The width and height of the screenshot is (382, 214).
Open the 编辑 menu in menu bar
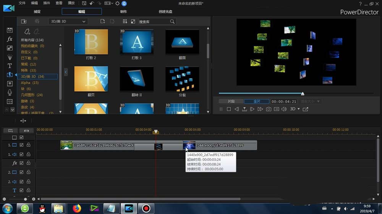tap(34, 3)
